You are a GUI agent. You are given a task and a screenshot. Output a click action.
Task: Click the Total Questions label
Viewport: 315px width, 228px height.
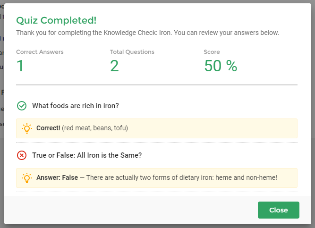click(132, 52)
